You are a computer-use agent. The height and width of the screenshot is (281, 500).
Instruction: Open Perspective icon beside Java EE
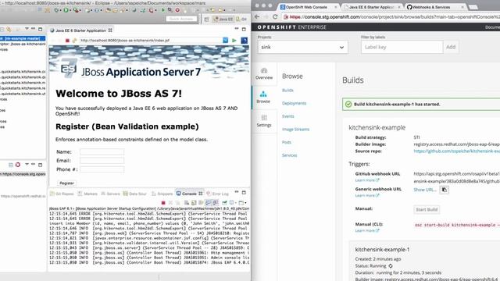click(206, 19)
